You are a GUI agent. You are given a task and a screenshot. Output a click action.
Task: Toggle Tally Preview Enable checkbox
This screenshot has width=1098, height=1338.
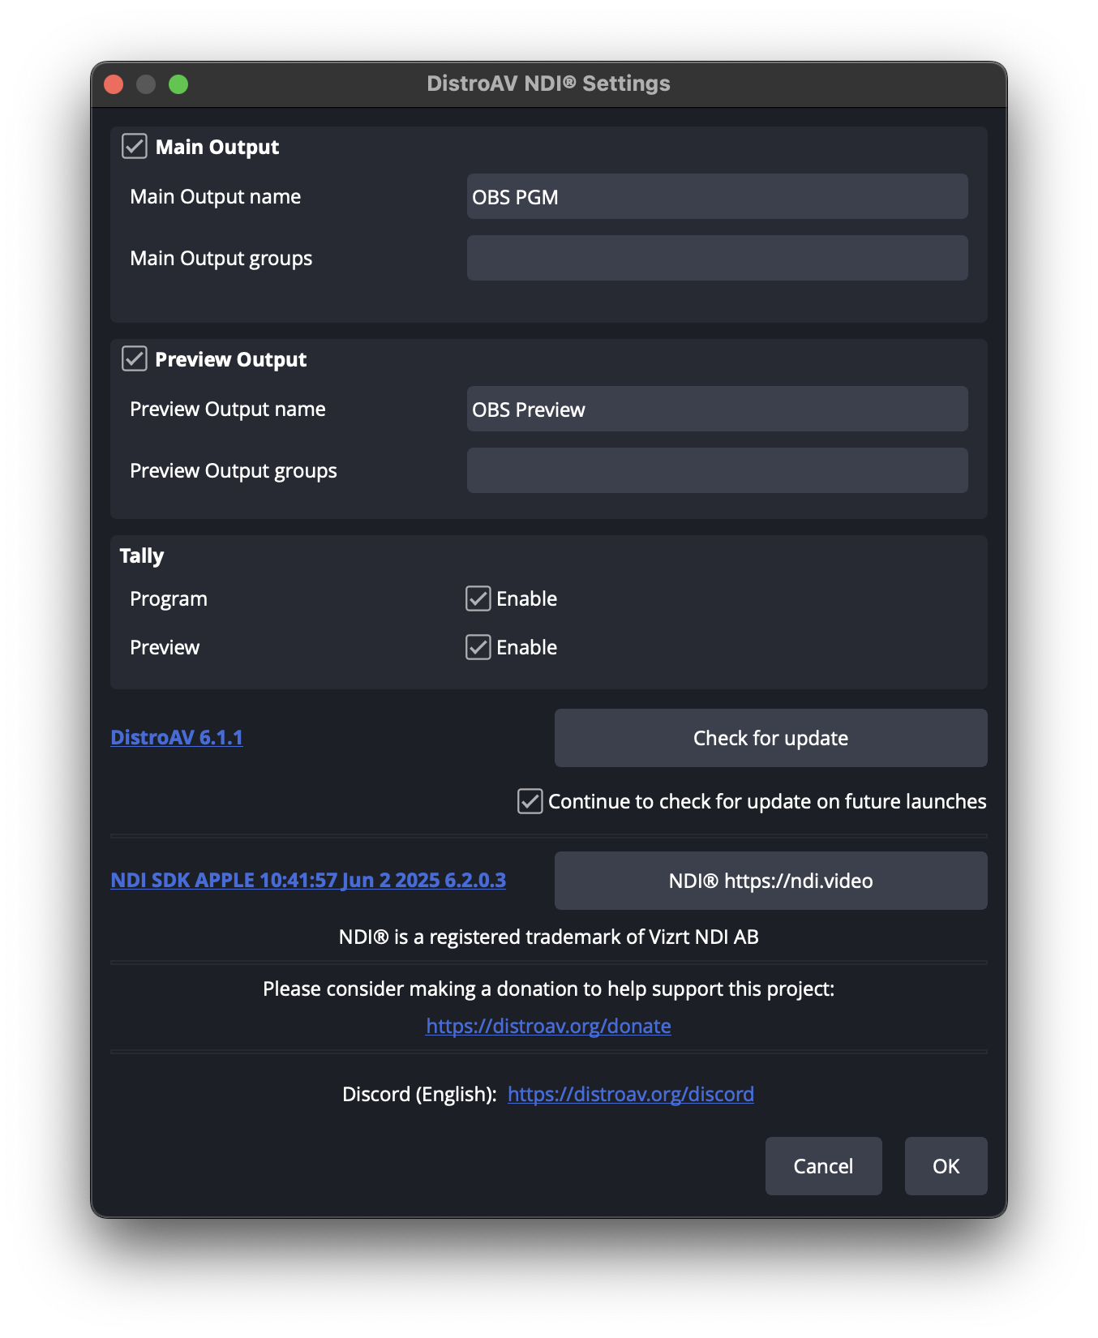(478, 647)
